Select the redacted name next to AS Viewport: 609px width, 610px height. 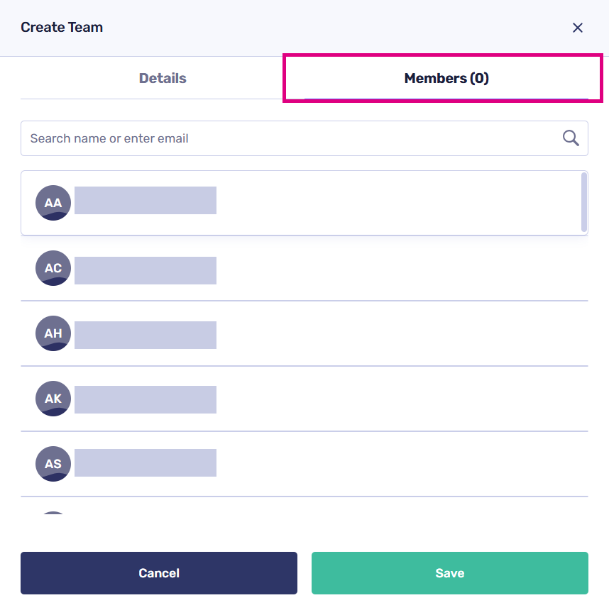(x=146, y=462)
